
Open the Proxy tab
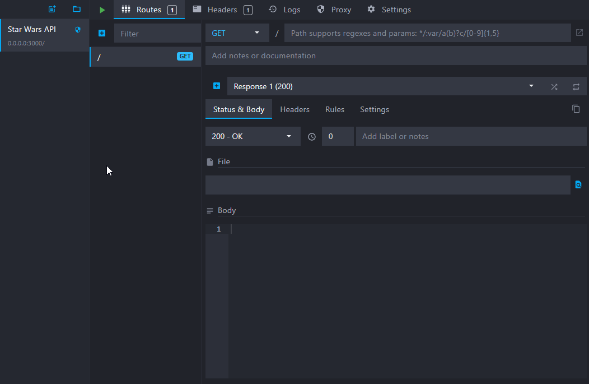(x=334, y=10)
